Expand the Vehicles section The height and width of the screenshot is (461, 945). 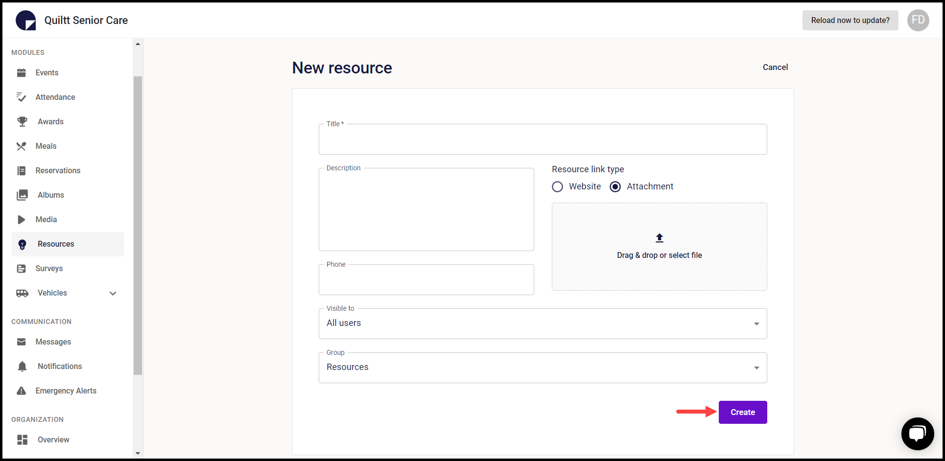coord(113,293)
